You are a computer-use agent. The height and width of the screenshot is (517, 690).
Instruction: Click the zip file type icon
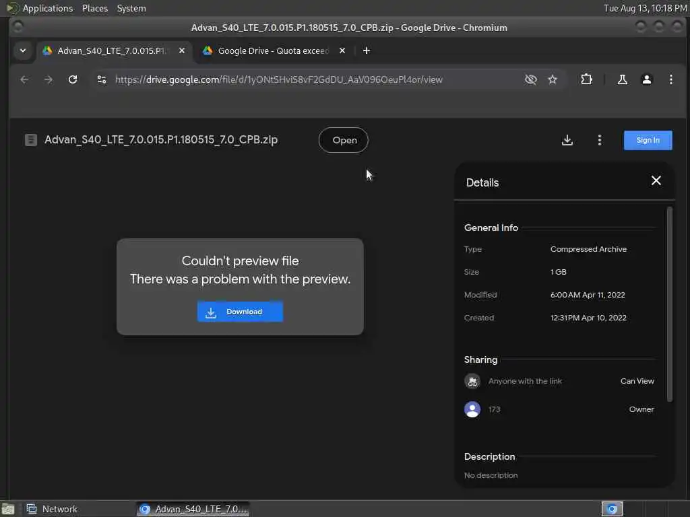click(x=30, y=140)
